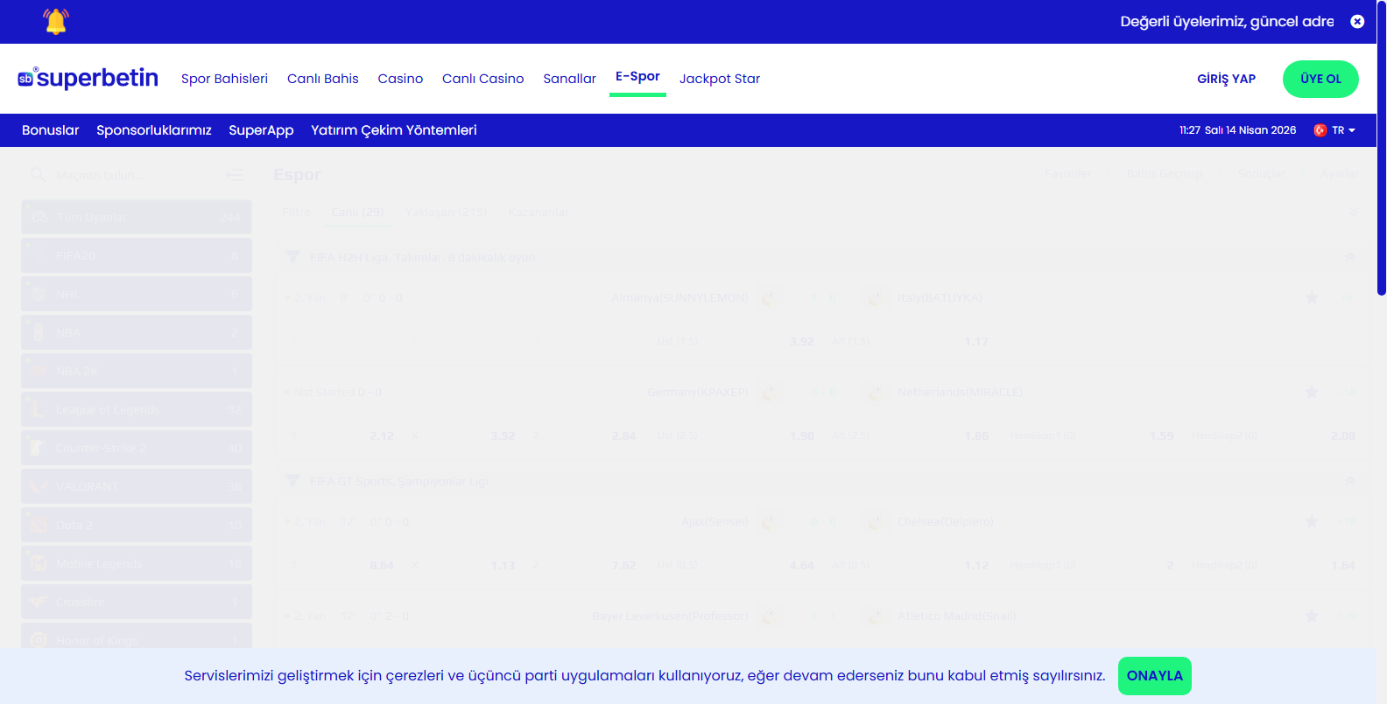Click draw odds 3.52
Screen dimensions: 1387x704
pyautogui.click(x=503, y=436)
